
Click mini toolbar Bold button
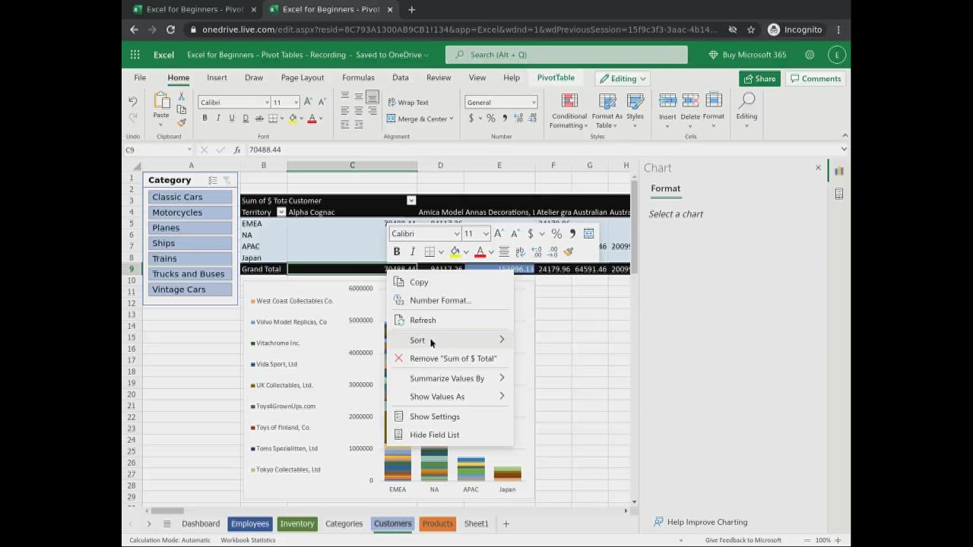point(396,251)
